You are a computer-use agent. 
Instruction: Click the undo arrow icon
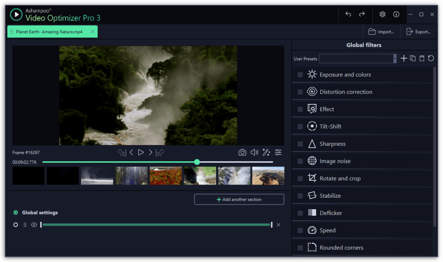point(348,14)
